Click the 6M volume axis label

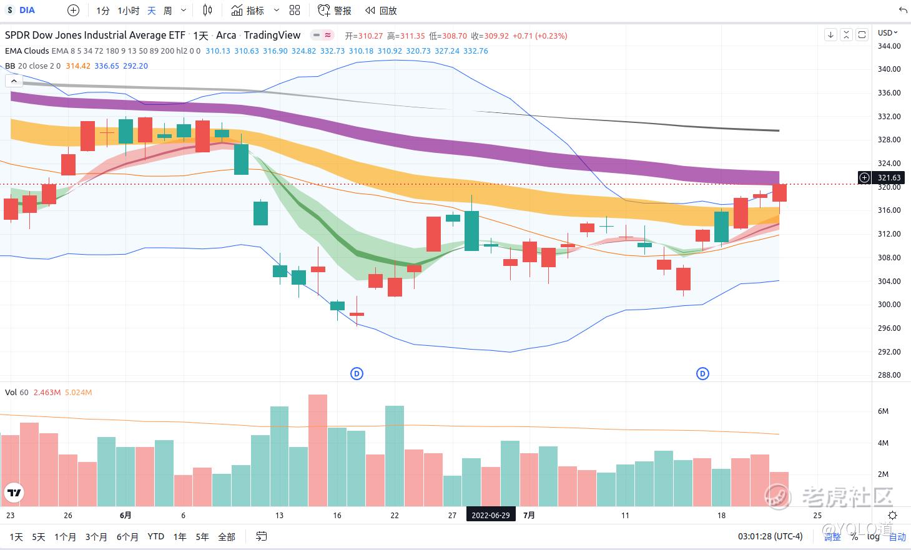pyautogui.click(x=883, y=411)
